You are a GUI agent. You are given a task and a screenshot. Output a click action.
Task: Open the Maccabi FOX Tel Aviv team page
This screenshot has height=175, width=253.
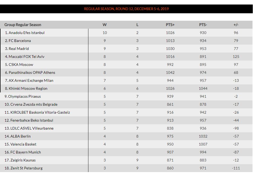tap(26, 57)
